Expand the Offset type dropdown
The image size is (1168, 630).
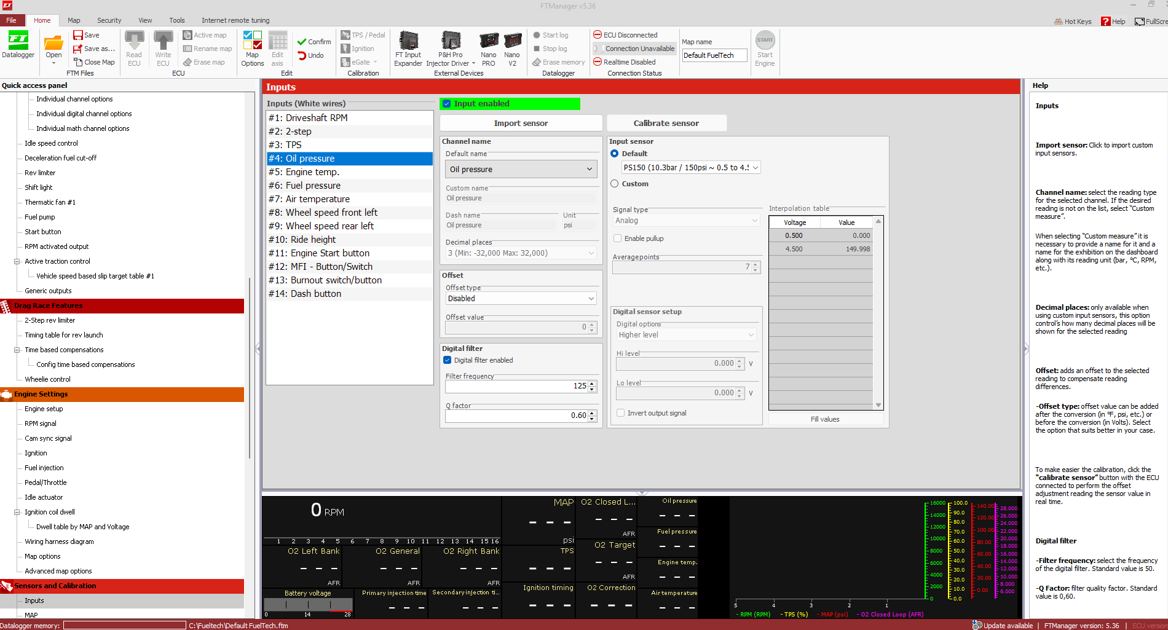click(x=521, y=299)
